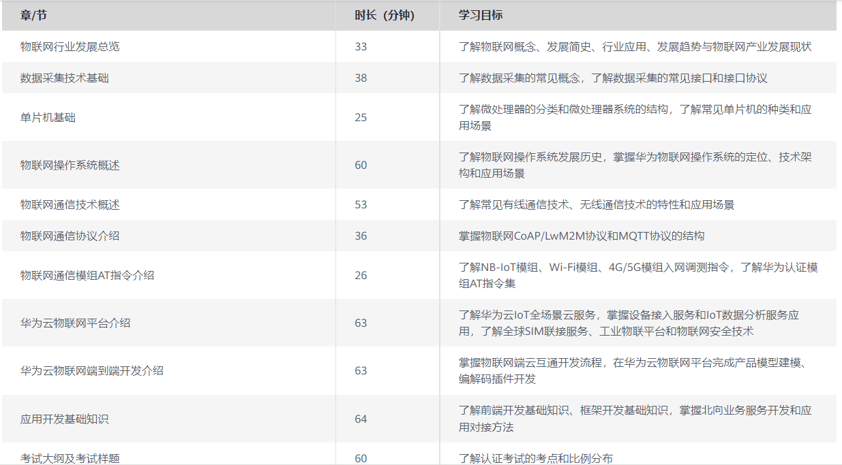
Task: Click the 章/节 column header
Action: coord(33,15)
